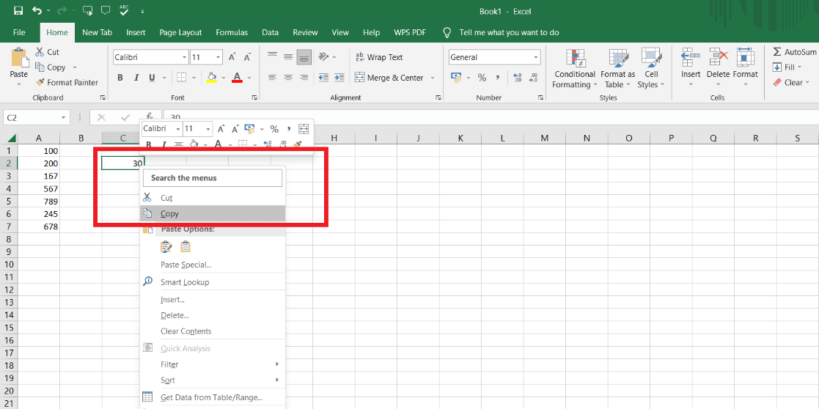Toggle Middle Align in the ribbon

click(x=288, y=57)
